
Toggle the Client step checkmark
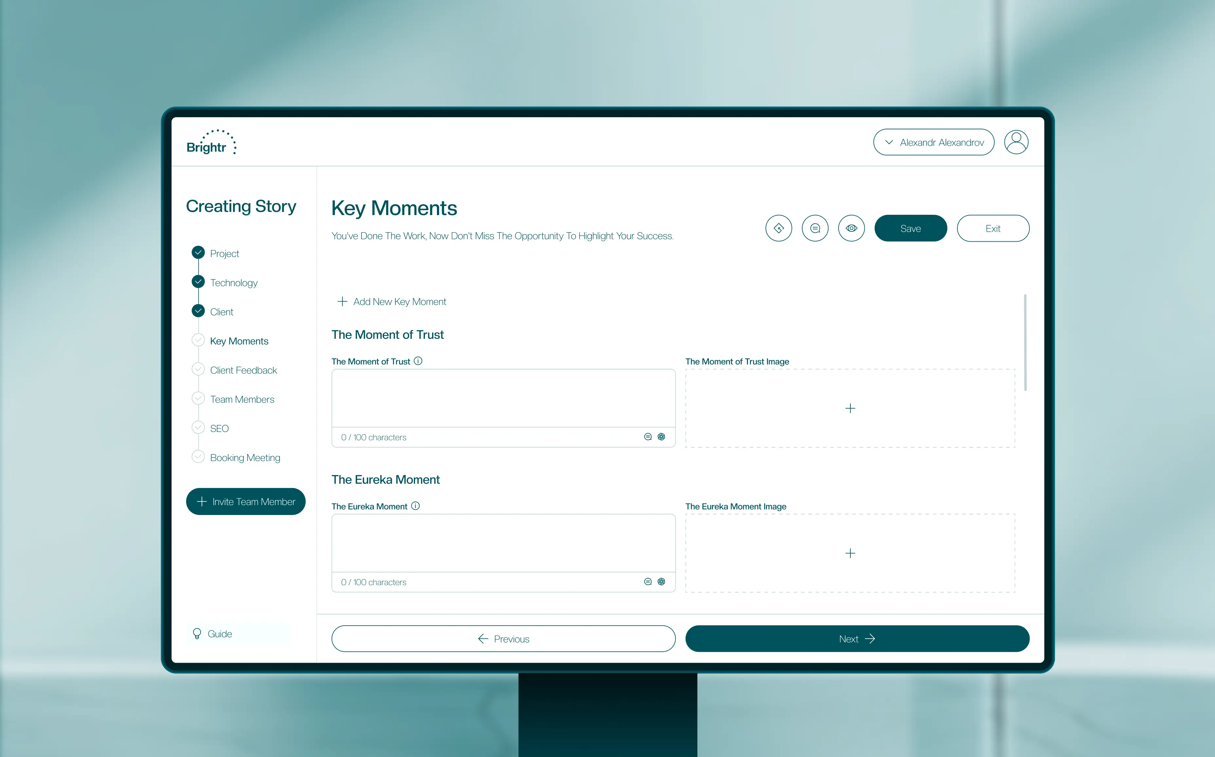tap(198, 310)
